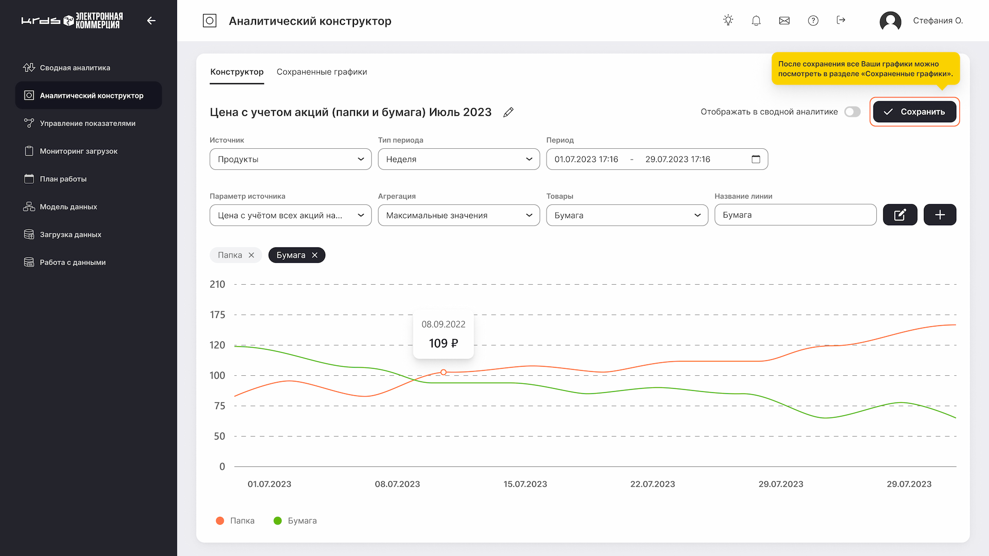989x556 pixels.
Task: Switch to Сохраненные графики tab
Action: pos(321,72)
